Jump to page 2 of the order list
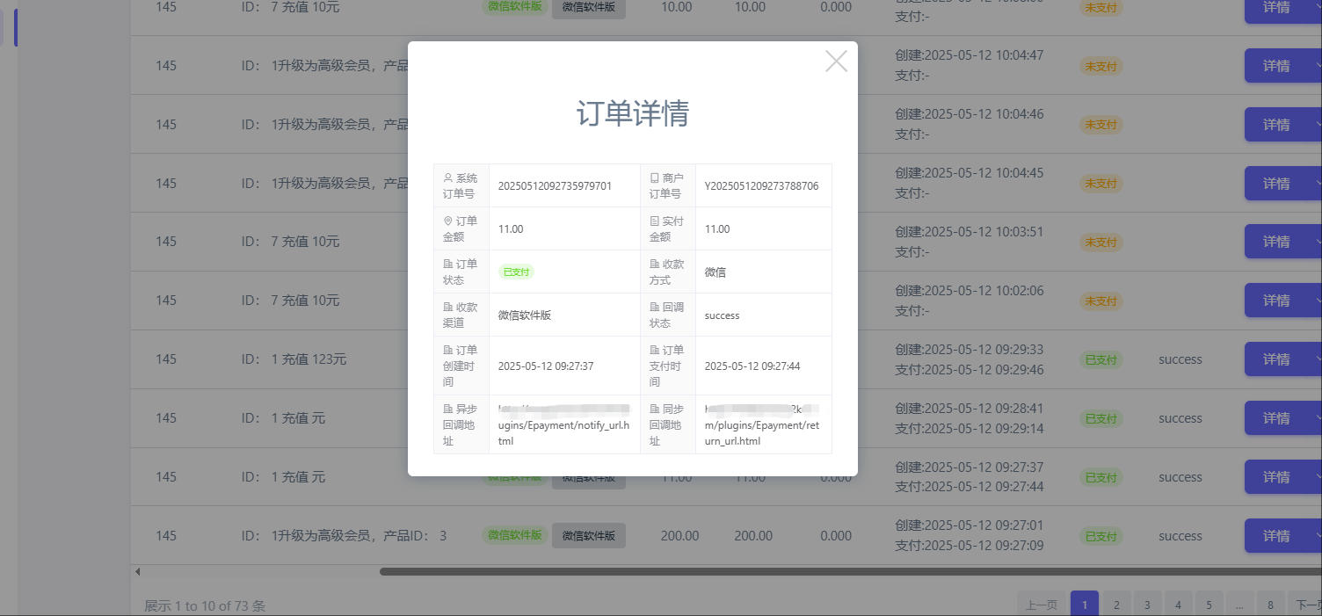Screen dimensions: 1322x616 pos(1116,605)
